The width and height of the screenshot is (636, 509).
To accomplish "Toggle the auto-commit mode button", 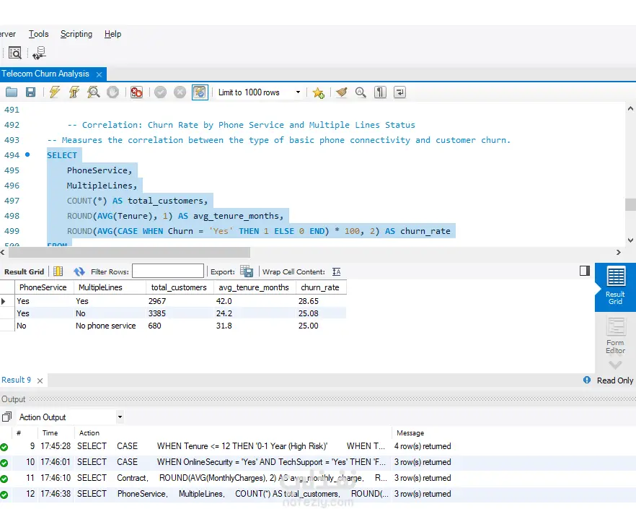I will tap(200, 92).
